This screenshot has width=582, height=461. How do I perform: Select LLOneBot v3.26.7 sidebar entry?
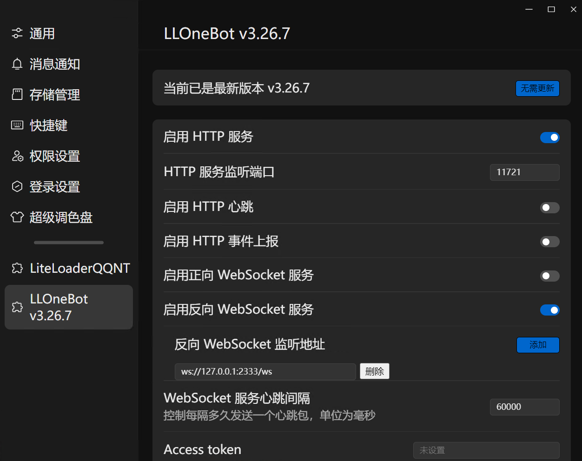pyautogui.click(x=69, y=307)
